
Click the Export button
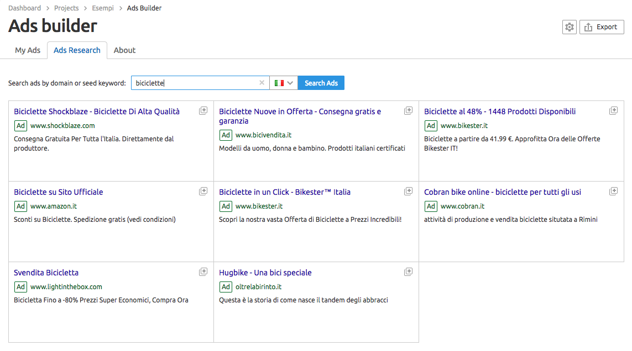(x=602, y=26)
